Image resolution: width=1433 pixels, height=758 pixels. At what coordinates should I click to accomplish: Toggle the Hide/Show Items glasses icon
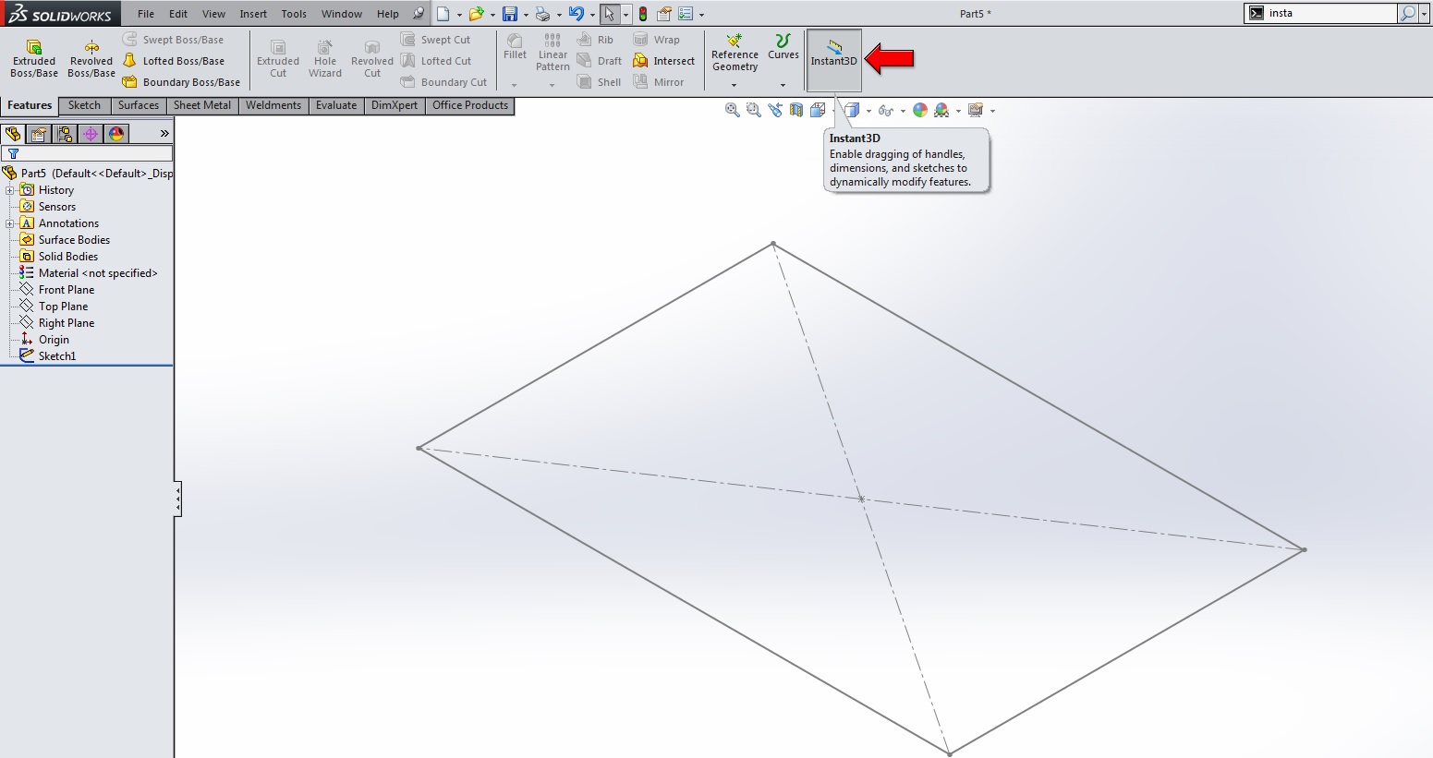pos(885,111)
